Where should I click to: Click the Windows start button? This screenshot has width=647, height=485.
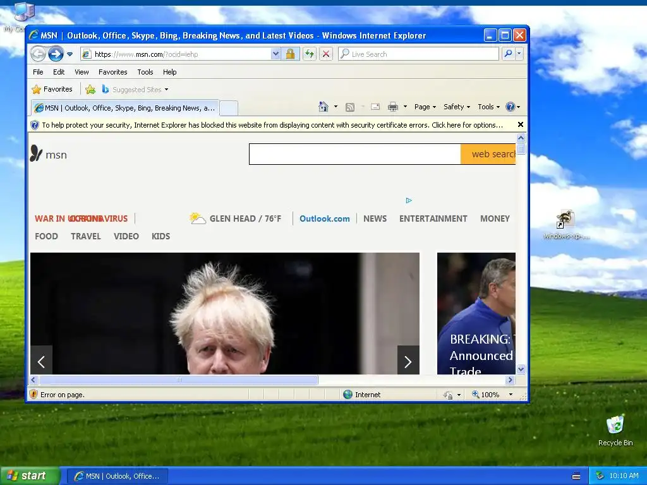(30, 476)
